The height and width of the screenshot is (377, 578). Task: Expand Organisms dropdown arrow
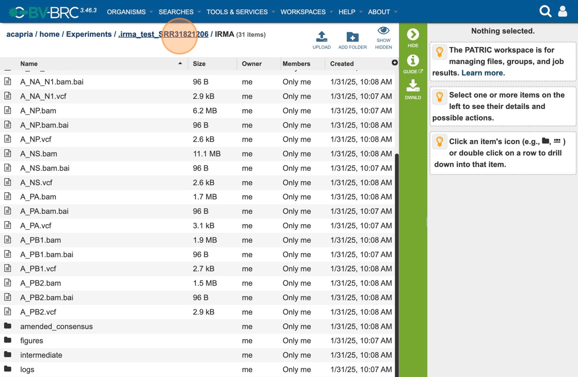click(151, 12)
